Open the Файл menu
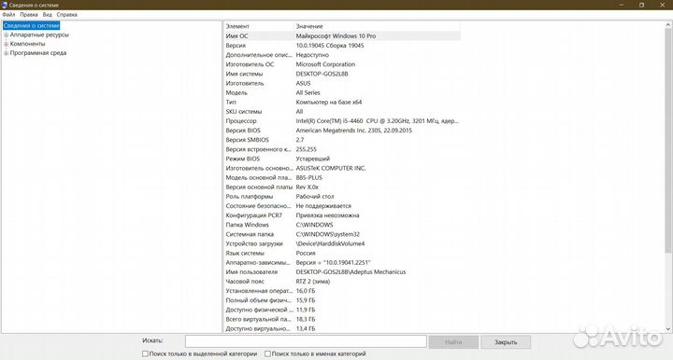Screen dimensions: 673x360 [x=8, y=15]
